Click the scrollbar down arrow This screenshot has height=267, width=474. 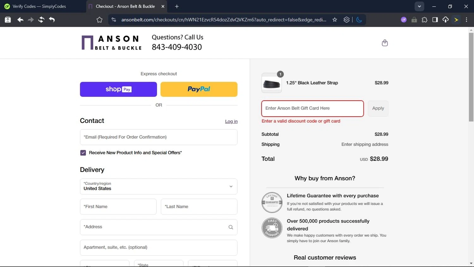point(471,264)
